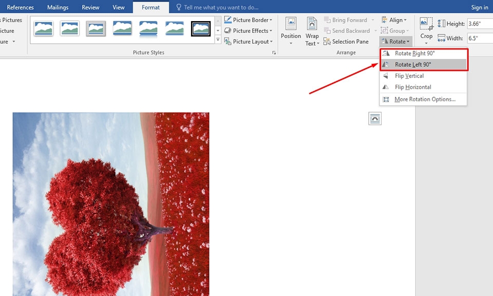Switch to the Mailings tab
This screenshot has width=493, height=296.
tap(58, 7)
